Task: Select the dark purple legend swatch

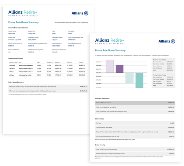Action: click(115, 55)
